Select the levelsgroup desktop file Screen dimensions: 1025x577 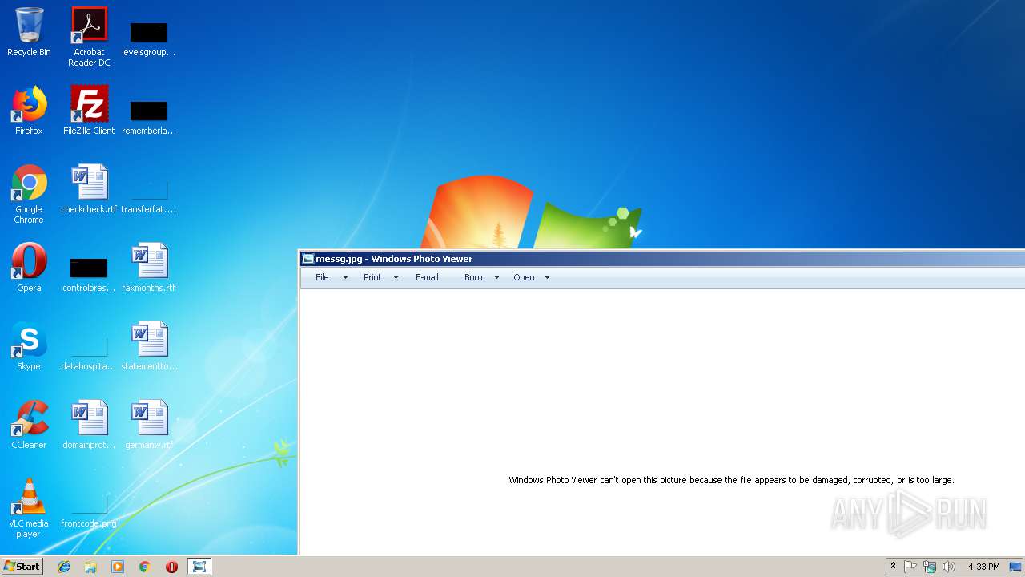(x=149, y=38)
